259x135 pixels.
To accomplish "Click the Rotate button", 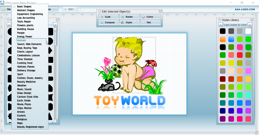I will pyautogui.click(x=129, y=17).
